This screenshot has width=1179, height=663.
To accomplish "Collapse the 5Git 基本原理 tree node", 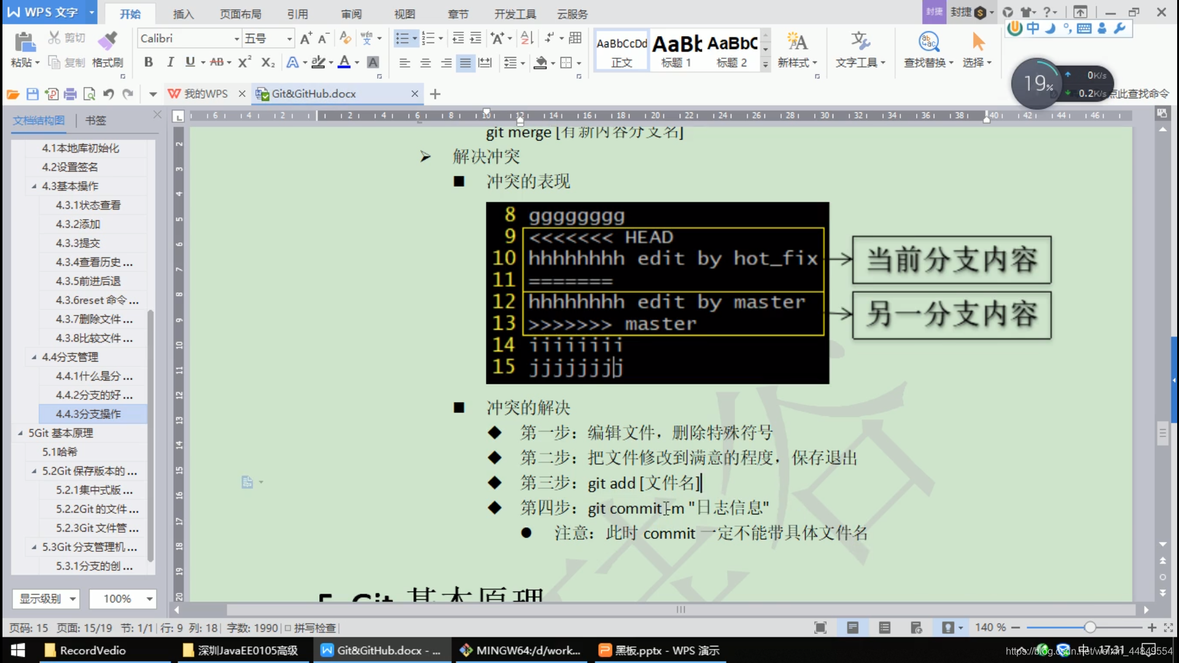I will pyautogui.click(x=20, y=433).
